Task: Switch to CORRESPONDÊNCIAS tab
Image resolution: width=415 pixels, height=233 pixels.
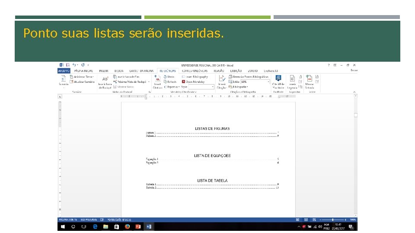Action: click(x=195, y=71)
